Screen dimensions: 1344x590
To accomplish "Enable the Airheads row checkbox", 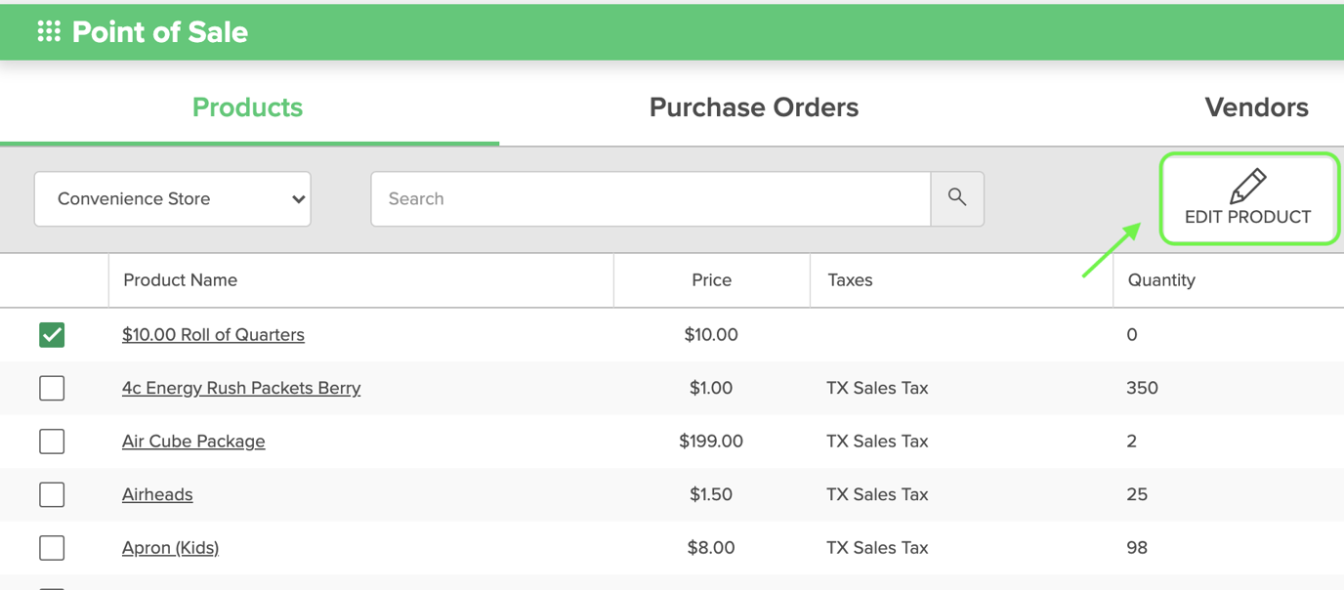I will point(52,494).
